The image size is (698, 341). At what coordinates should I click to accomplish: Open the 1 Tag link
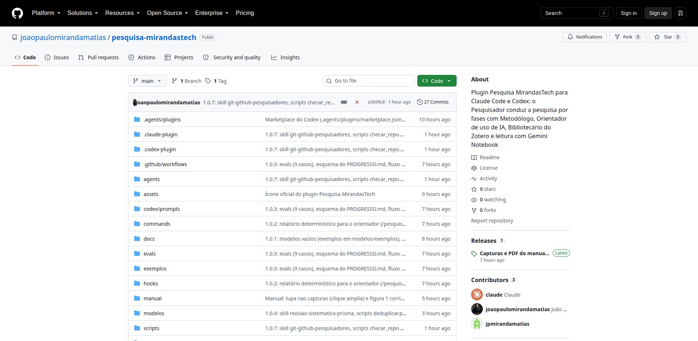[x=216, y=81]
